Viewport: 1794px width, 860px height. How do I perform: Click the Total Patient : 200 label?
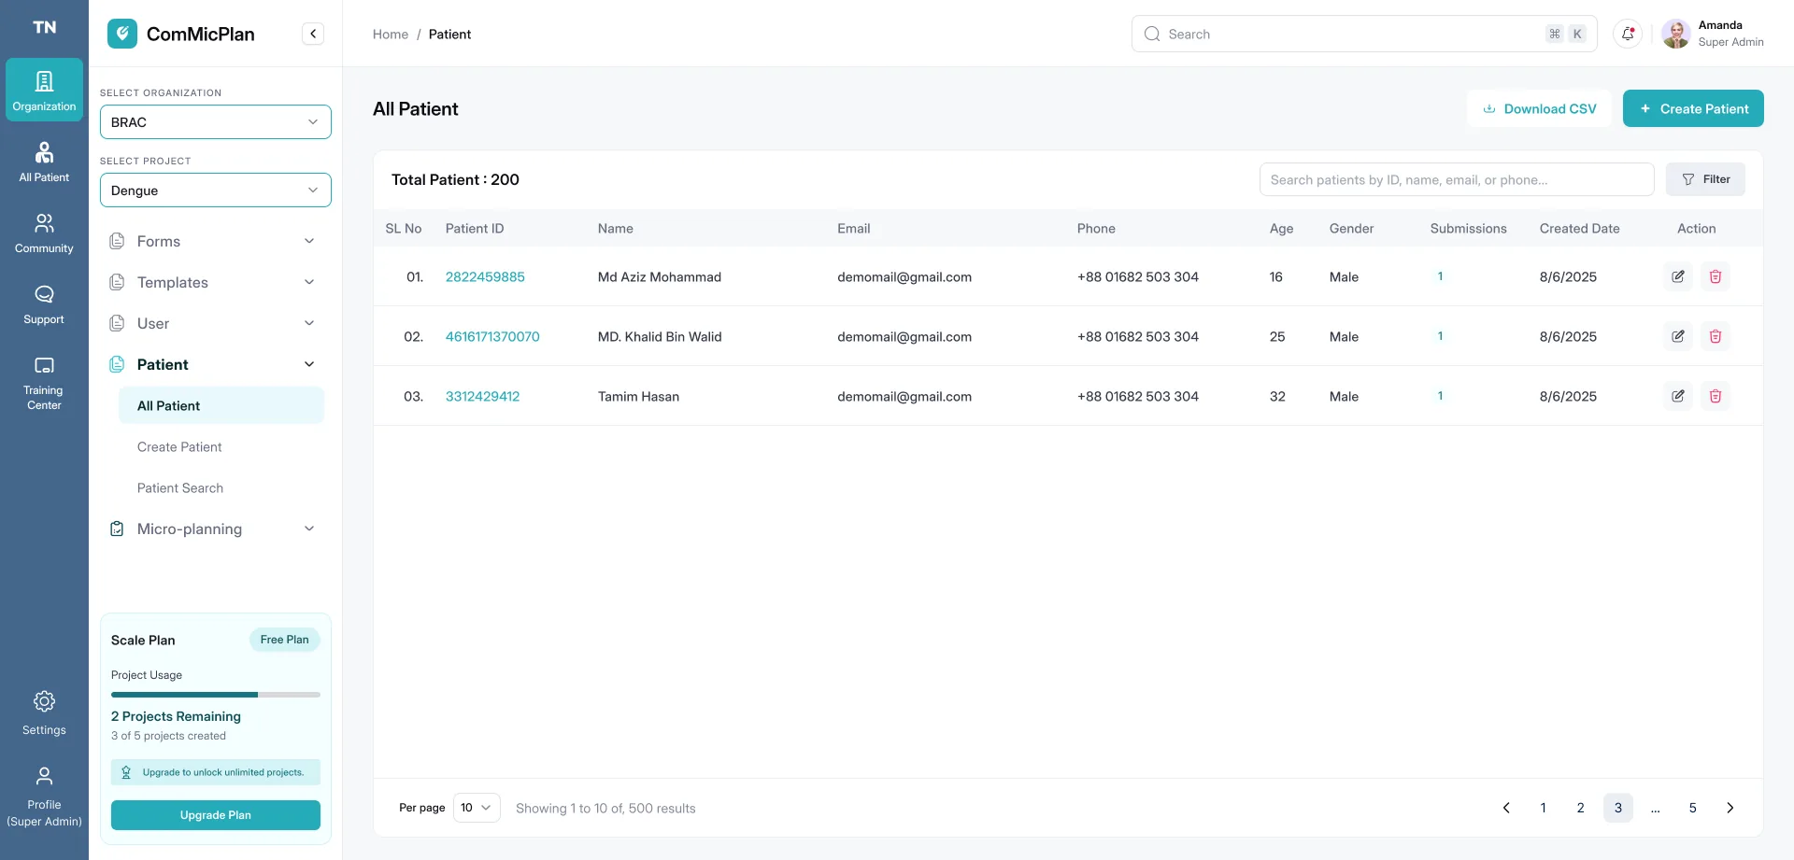455,179
